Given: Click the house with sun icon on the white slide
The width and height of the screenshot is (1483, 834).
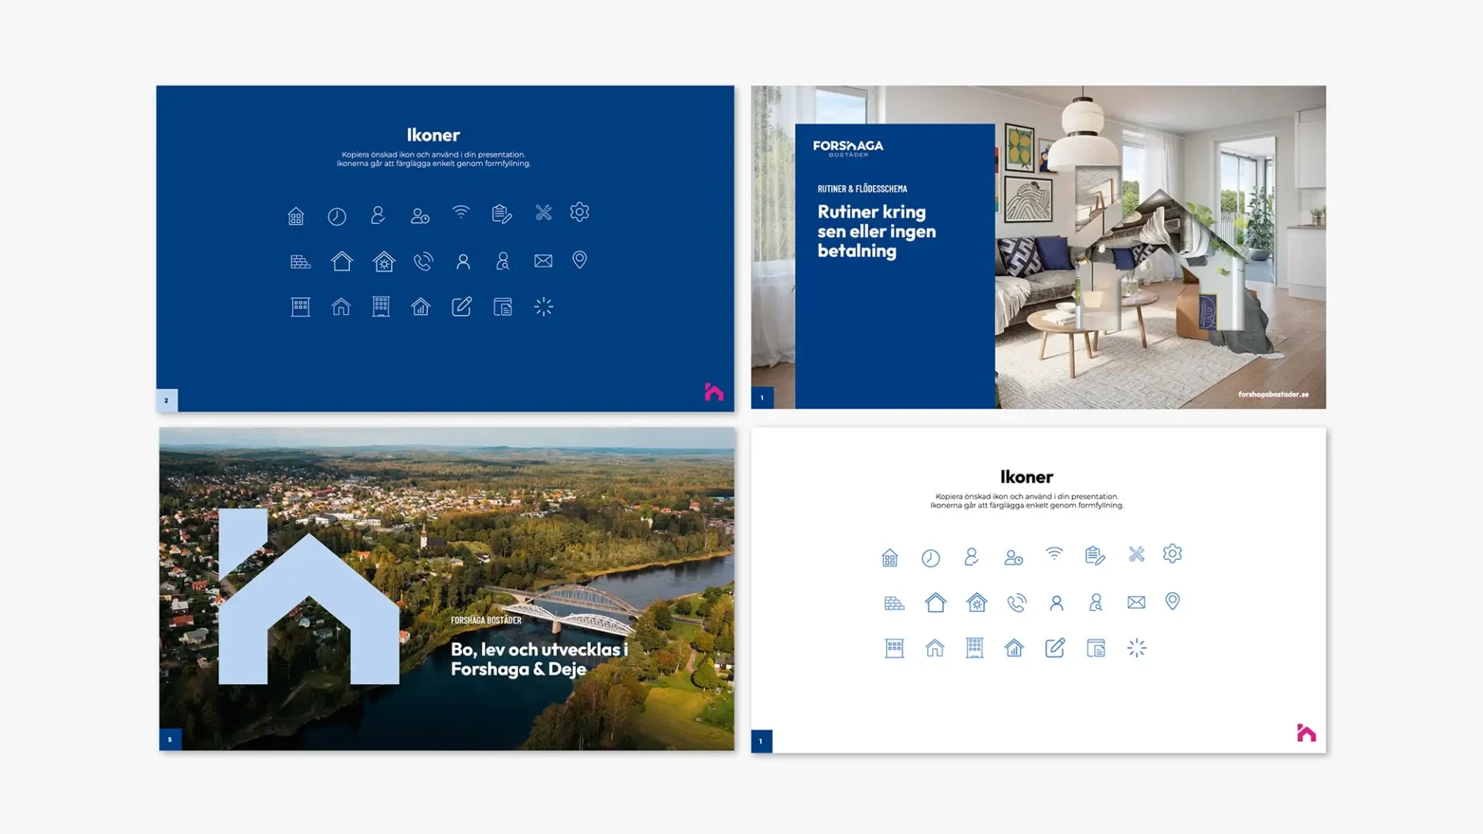Looking at the screenshot, I should (x=977, y=602).
